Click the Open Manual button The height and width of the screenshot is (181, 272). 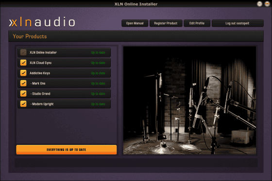[135, 23]
